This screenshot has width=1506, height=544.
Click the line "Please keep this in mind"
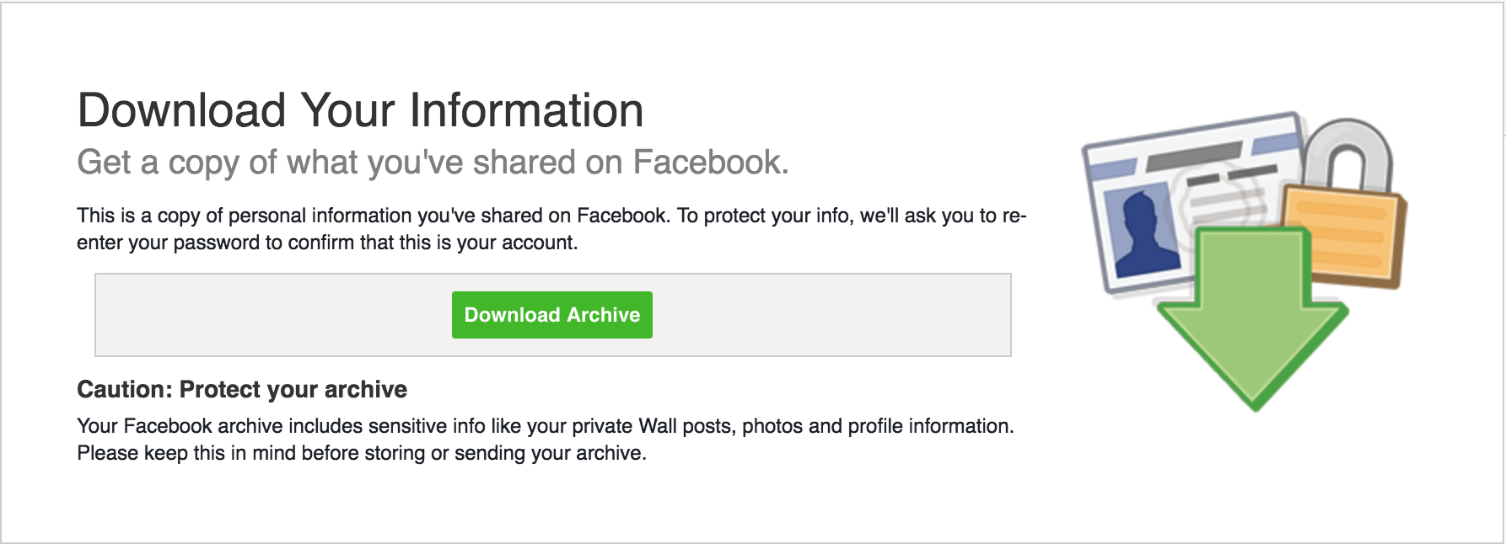[x=361, y=453]
